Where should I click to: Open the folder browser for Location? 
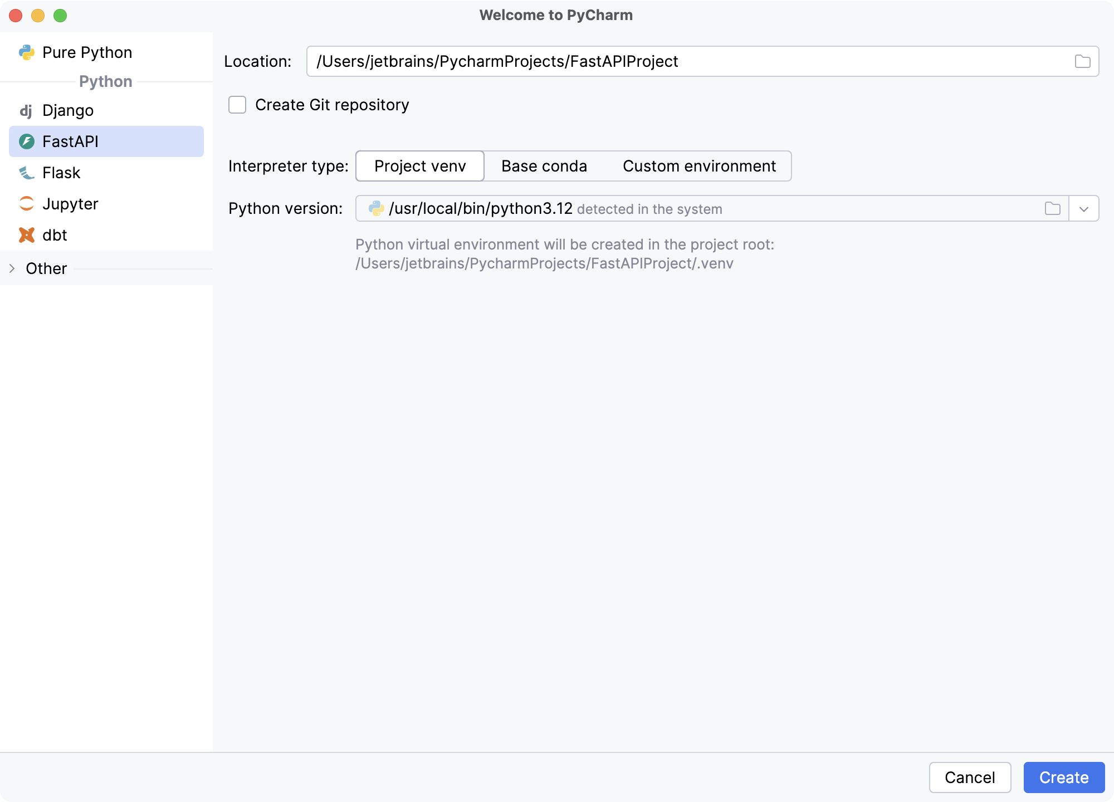pyautogui.click(x=1083, y=61)
